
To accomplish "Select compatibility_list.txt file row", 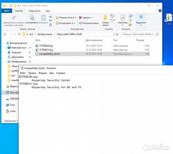I will (x=92, y=54).
